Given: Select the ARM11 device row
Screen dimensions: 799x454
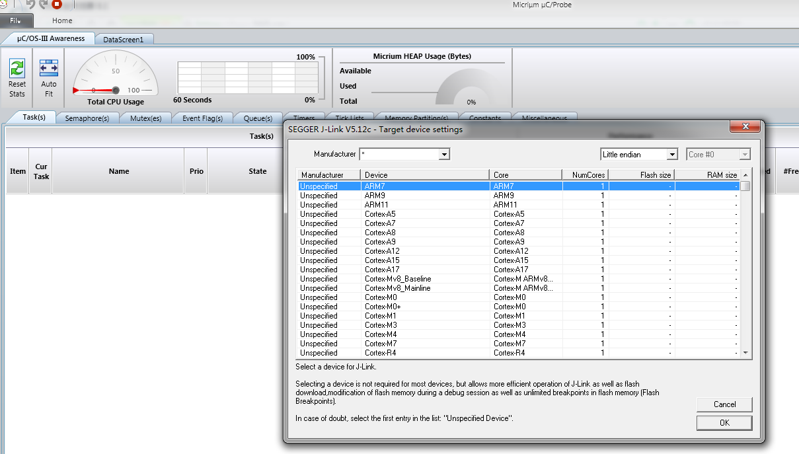Looking at the screenshot, I should point(519,205).
